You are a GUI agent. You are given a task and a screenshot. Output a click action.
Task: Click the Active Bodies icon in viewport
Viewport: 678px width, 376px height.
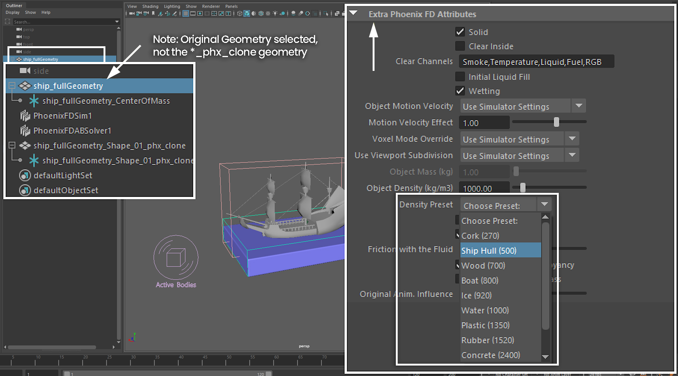(176, 258)
